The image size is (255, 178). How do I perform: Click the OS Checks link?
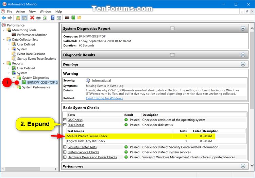[75, 120]
